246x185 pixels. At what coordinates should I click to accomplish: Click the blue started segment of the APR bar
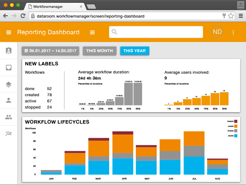tap(123, 166)
